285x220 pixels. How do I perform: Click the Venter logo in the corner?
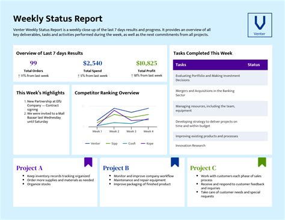260,25
